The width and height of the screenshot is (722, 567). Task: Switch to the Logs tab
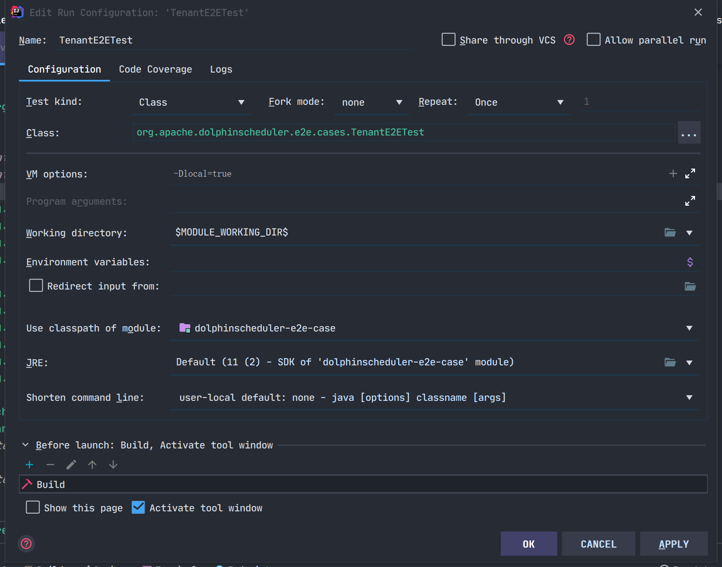[221, 69]
